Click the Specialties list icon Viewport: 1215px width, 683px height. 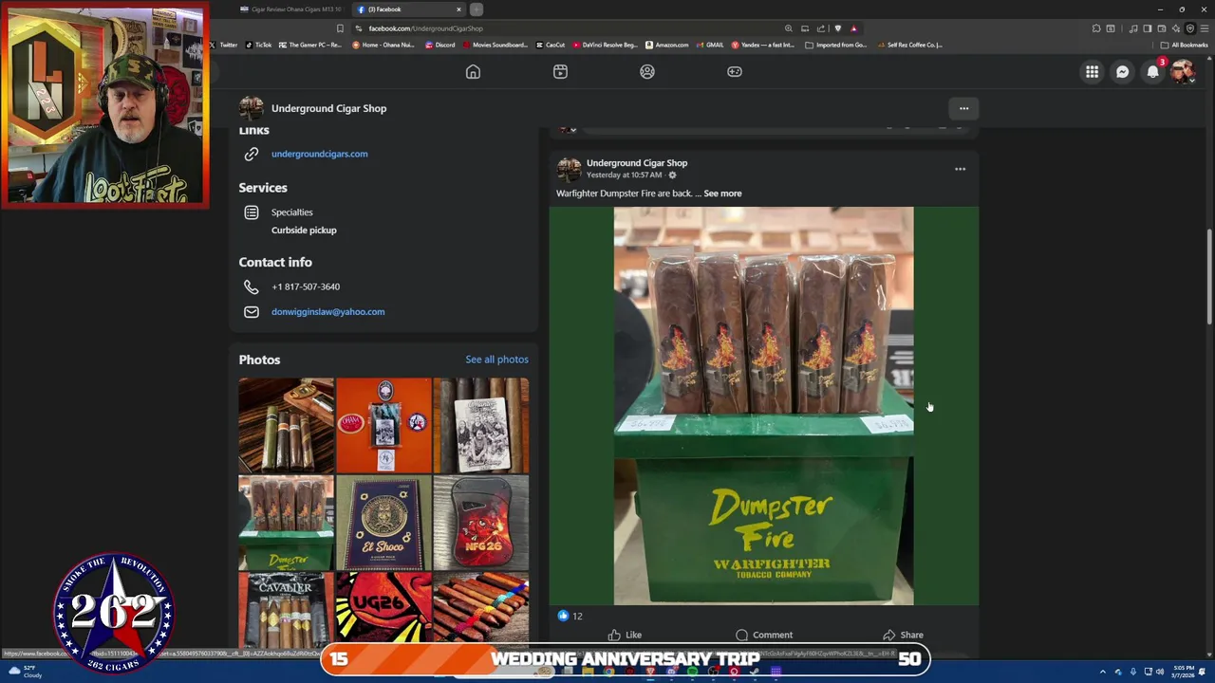(252, 212)
